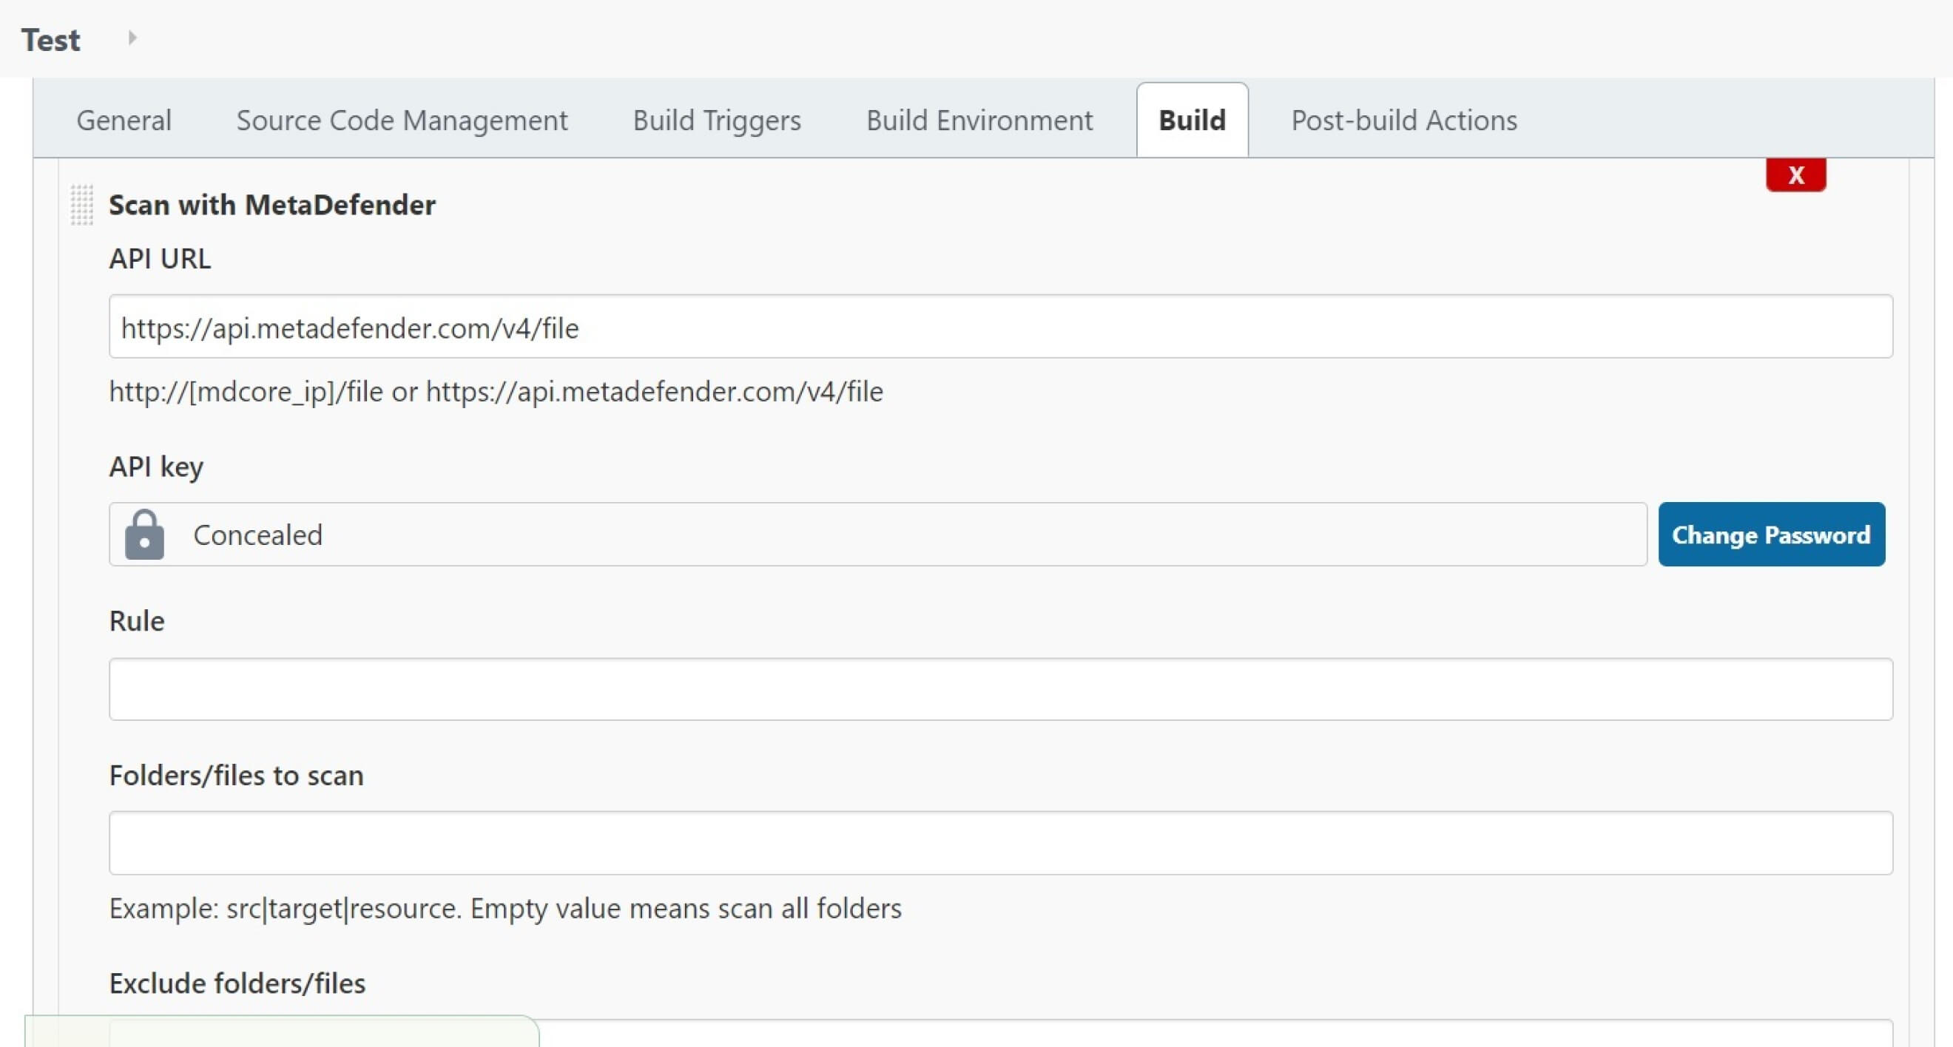
Task: Expand the breadcrumb arrow next to Test
Action: pos(132,38)
